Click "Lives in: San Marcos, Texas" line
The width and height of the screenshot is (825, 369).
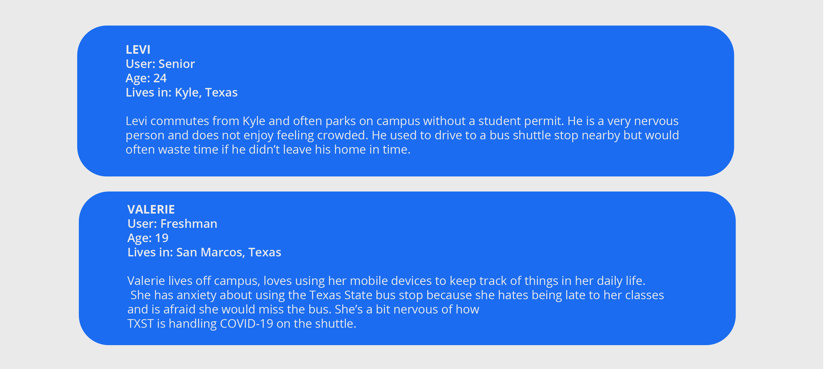point(204,252)
